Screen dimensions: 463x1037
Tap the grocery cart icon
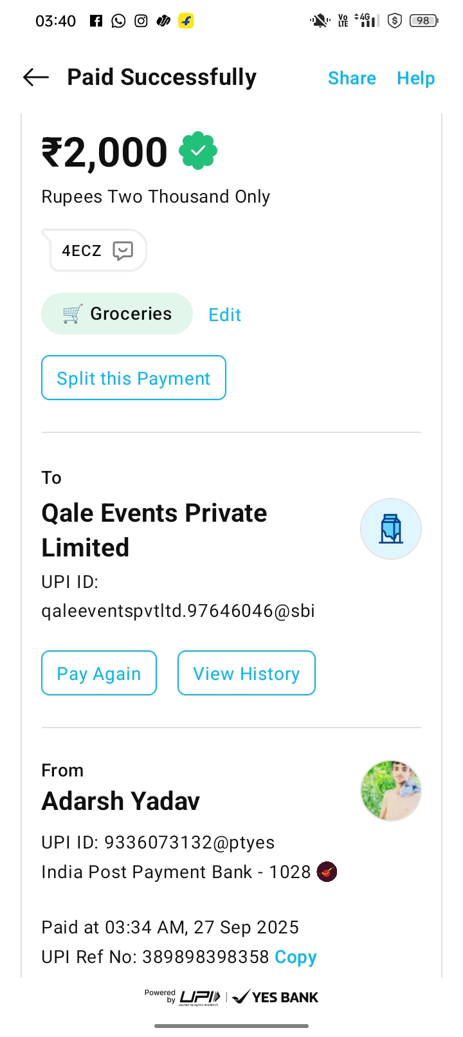pos(72,314)
